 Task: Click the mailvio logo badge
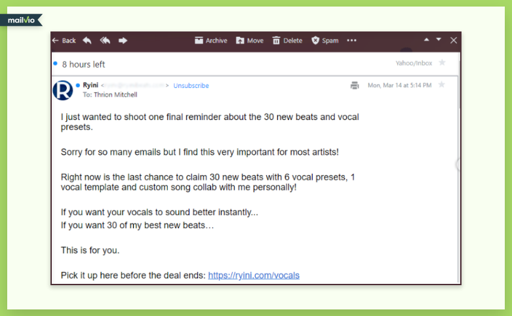(21, 20)
